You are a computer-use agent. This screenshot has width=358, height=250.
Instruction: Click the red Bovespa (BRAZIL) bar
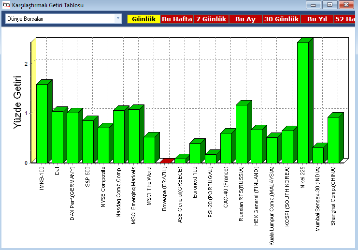167,161
